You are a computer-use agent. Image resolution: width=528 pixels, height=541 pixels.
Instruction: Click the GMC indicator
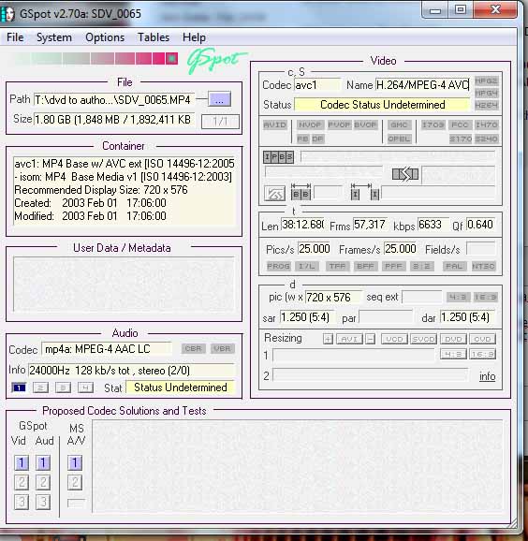point(400,124)
